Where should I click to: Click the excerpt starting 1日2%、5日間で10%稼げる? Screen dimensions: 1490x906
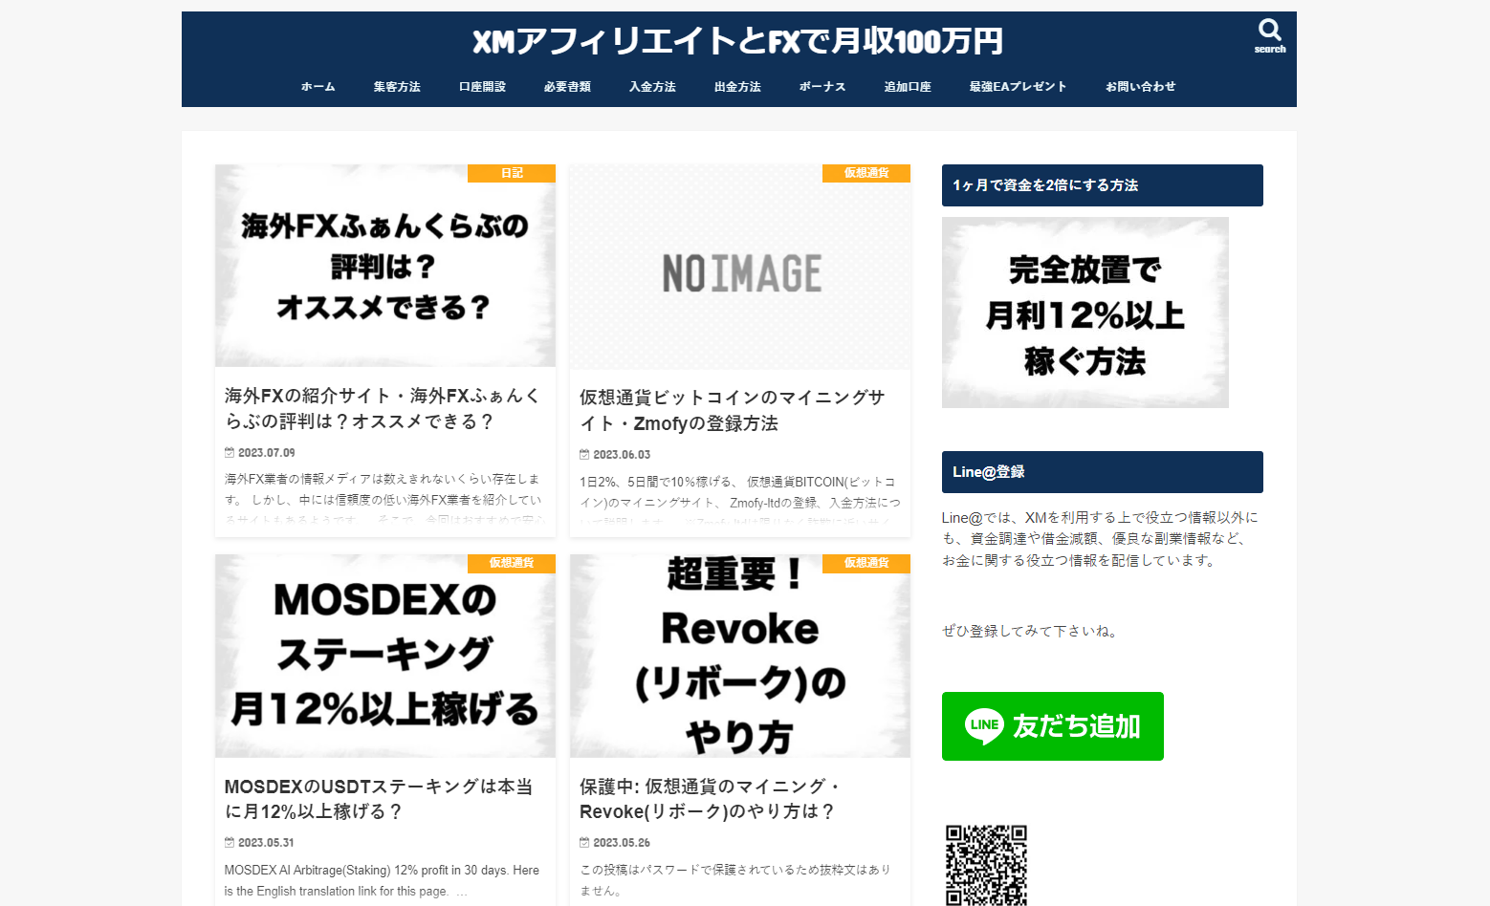tap(739, 502)
